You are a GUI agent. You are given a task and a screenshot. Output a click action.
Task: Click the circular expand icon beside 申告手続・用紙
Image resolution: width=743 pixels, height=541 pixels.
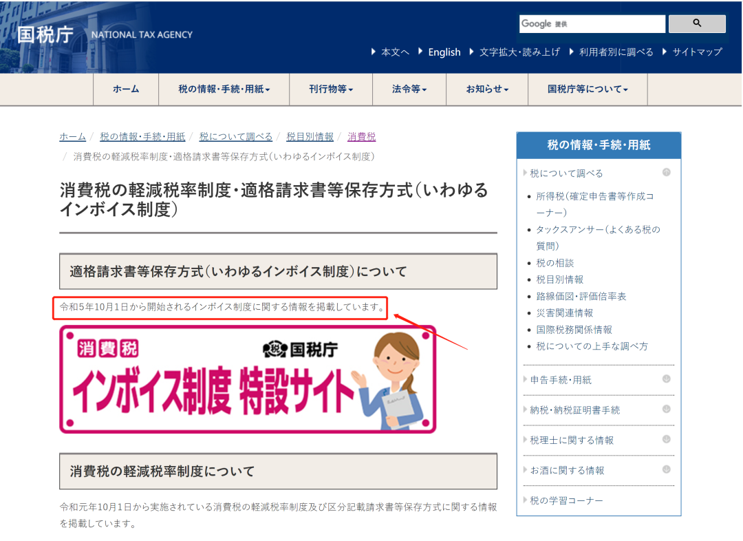coord(665,379)
